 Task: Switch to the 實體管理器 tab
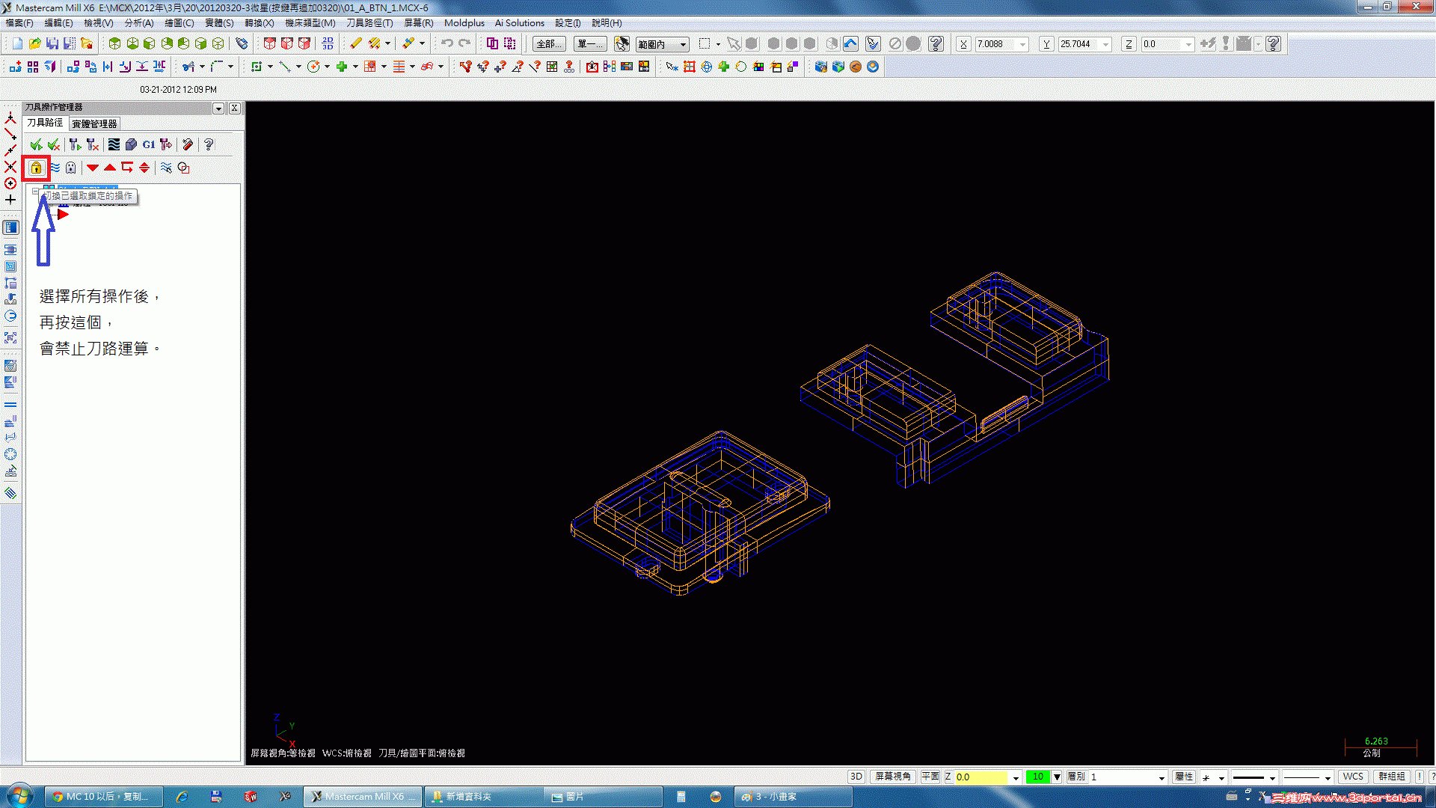point(94,123)
